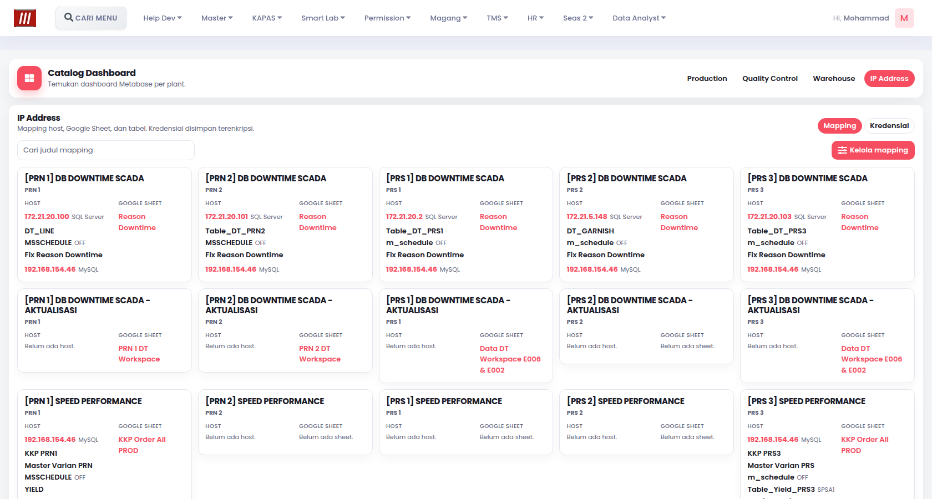
Task: Click Master Varian PRS entry
Action: click(781, 466)
